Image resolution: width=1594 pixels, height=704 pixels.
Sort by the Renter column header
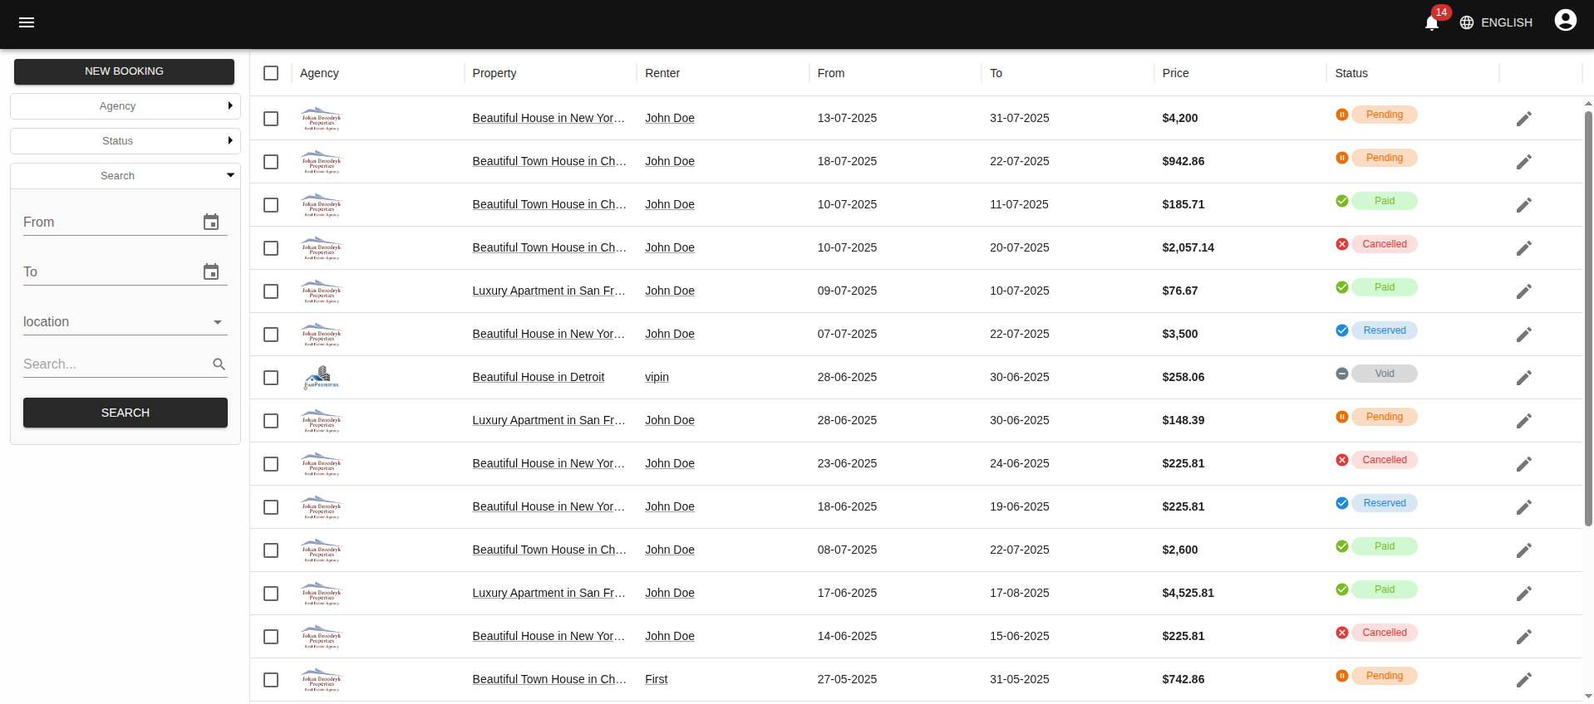click(662, 73)
